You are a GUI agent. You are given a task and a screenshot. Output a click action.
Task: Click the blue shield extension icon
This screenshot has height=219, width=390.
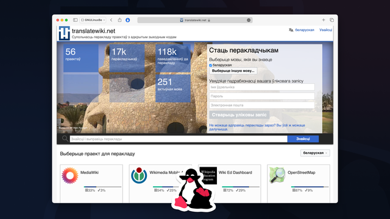(127, 20)
